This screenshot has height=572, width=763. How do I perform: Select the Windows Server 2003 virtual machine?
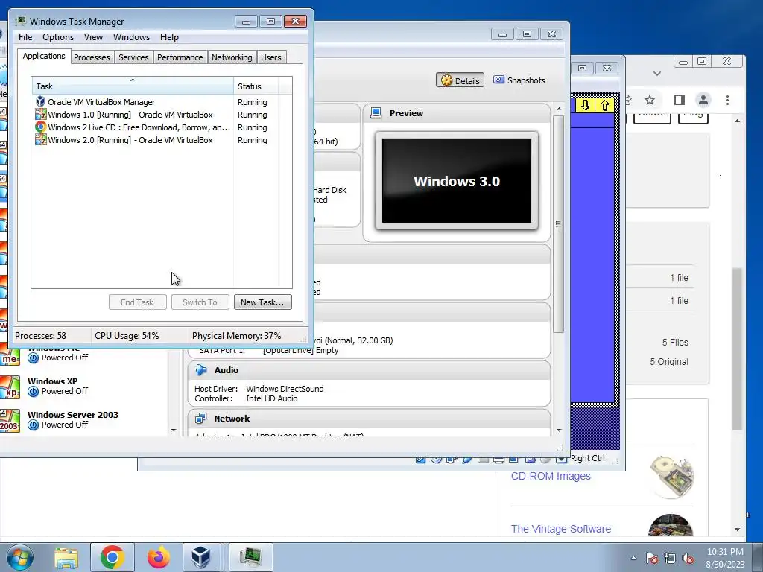click(73, 419)
